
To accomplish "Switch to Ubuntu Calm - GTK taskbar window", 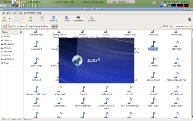I will [x=65, y=2].
